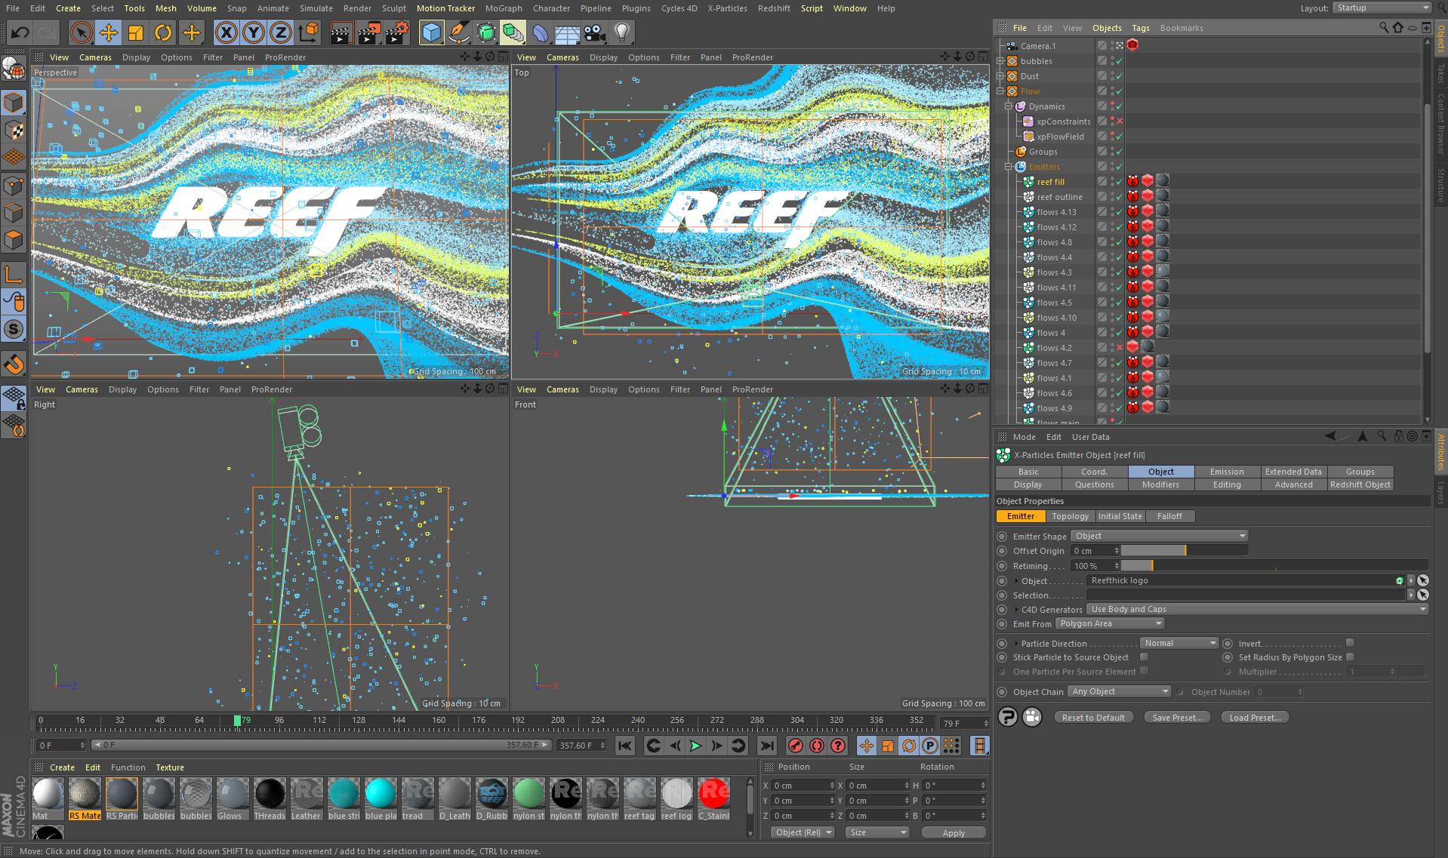Viewport: 1448px width, 858px height.
Task: Select the Move tool in the top toolbar
Action: (109, 32)
